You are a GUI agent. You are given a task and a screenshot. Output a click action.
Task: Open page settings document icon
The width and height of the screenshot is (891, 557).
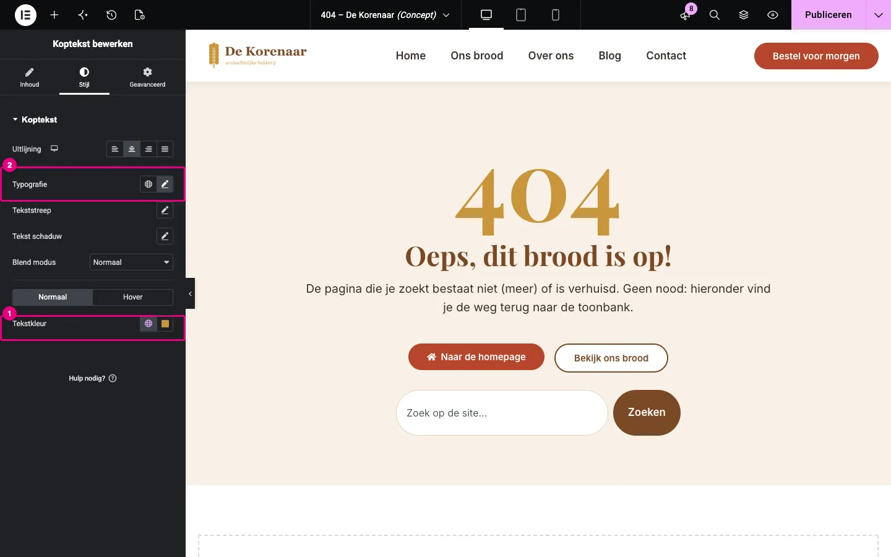(140, 15)
